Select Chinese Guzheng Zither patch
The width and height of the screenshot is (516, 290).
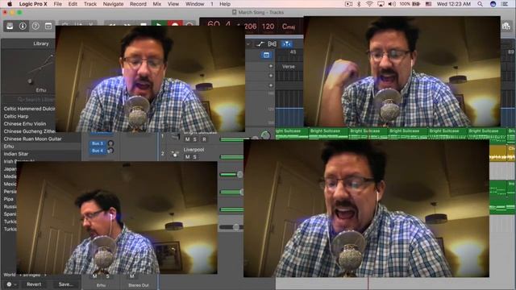click(x=29, y=131)
